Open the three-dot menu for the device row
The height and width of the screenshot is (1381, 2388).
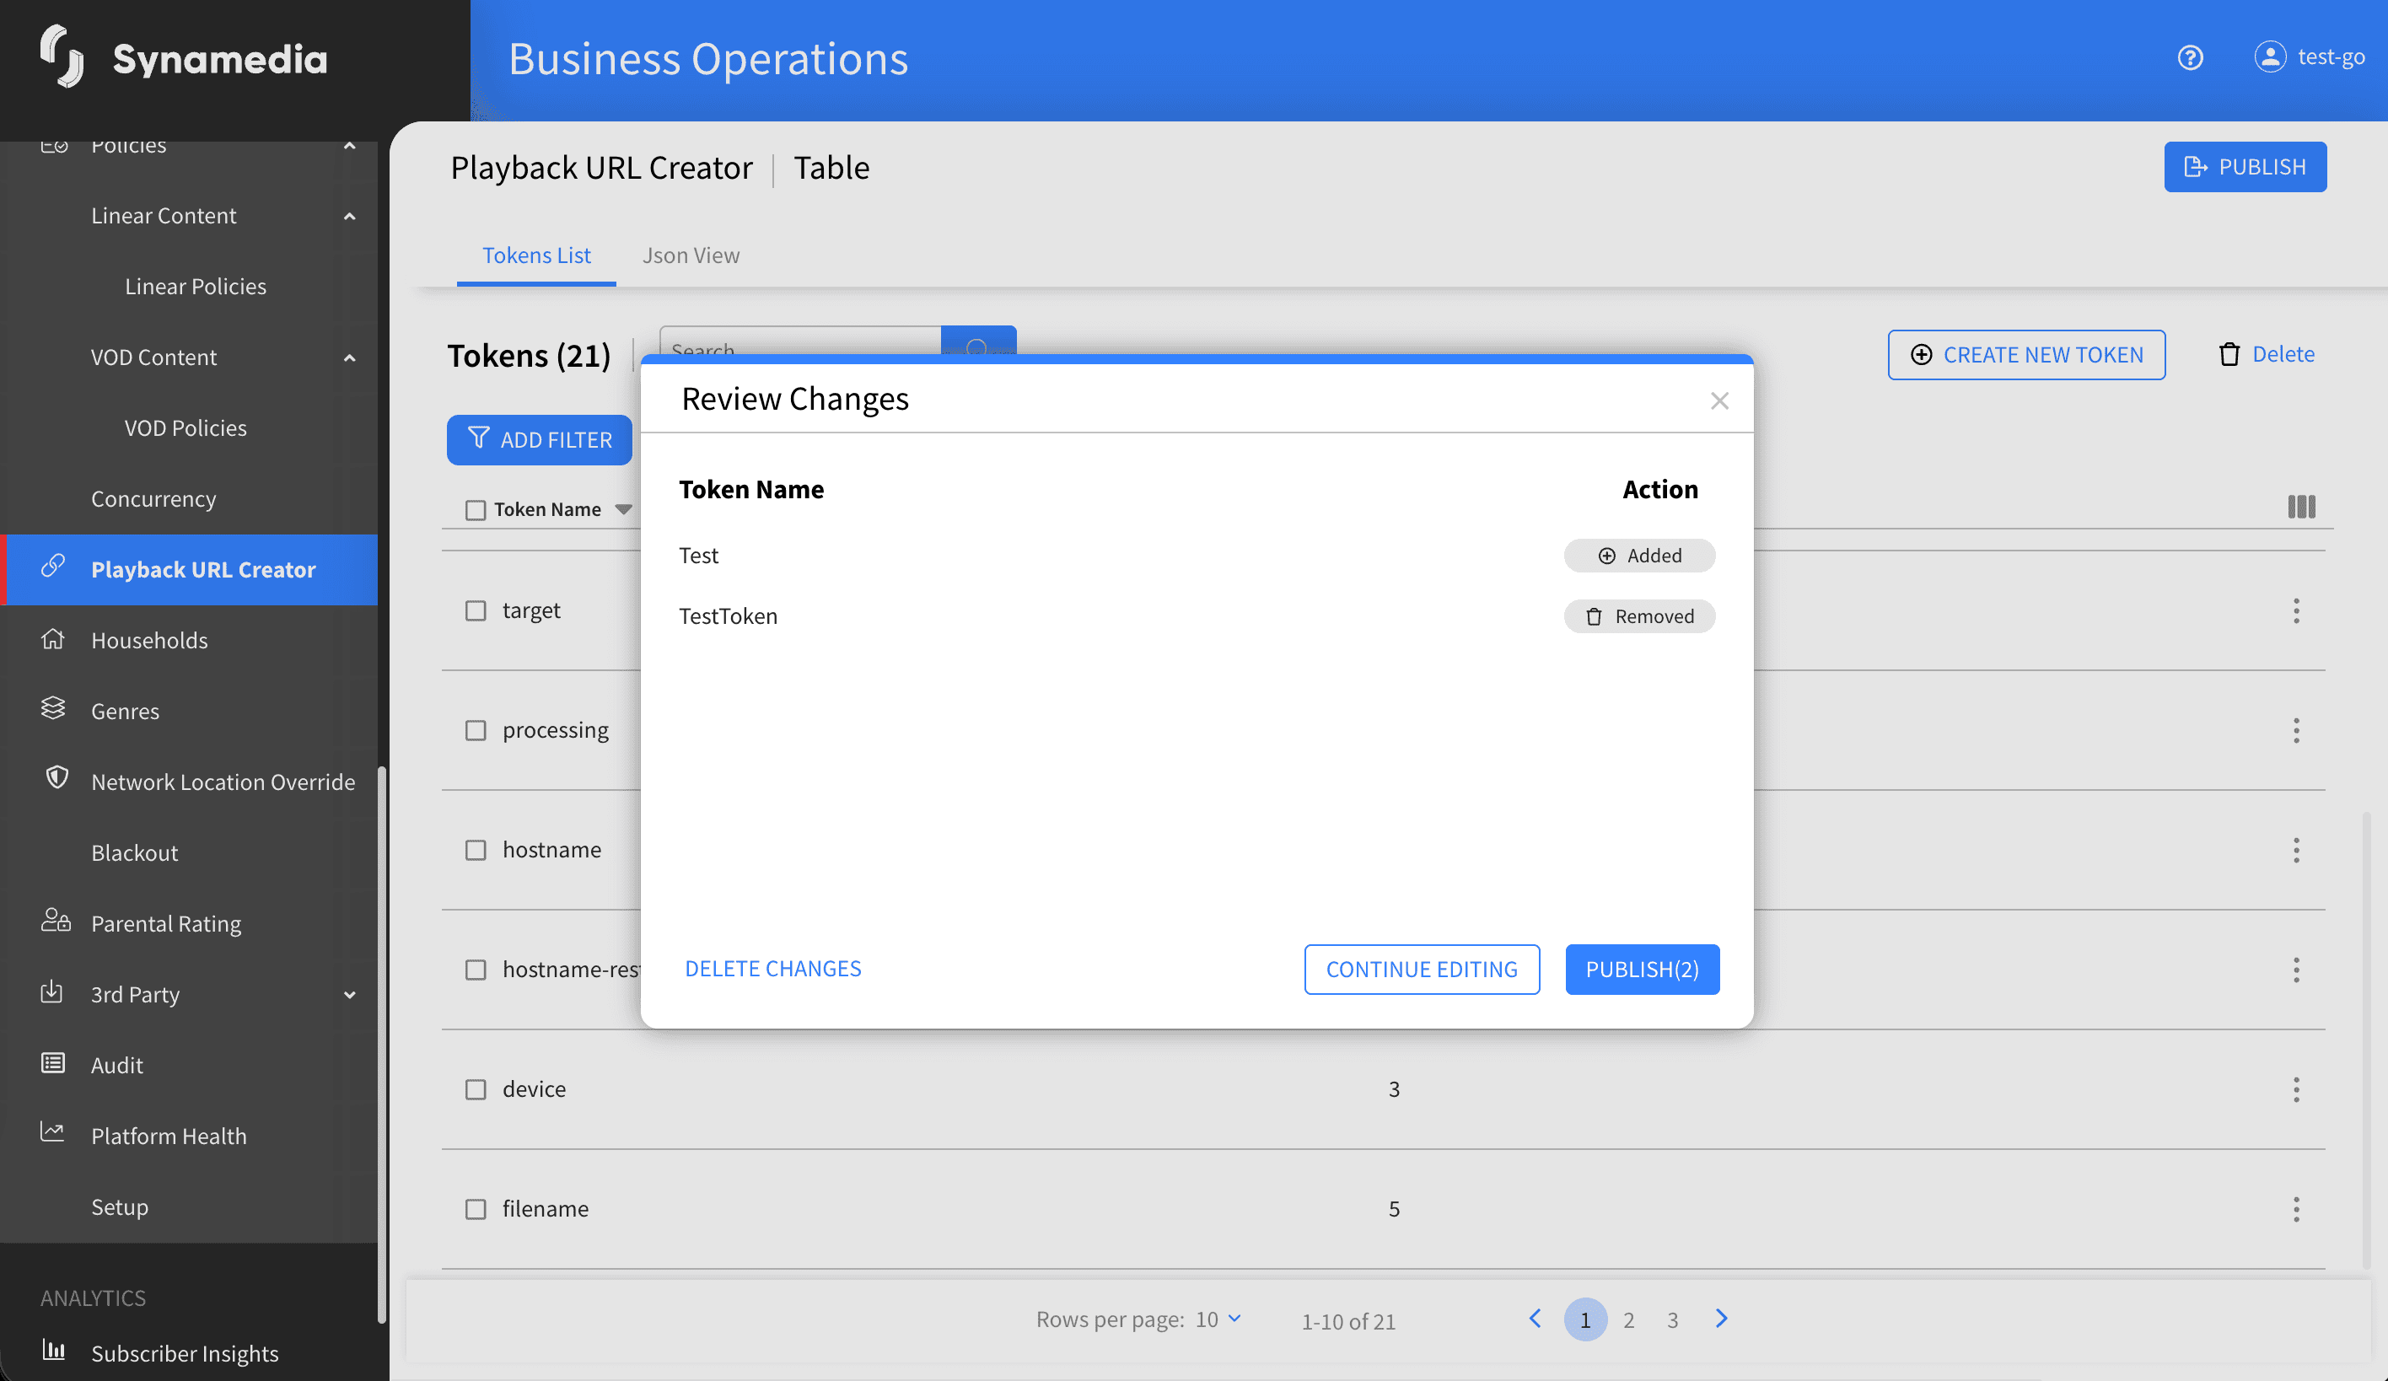2296,1090
